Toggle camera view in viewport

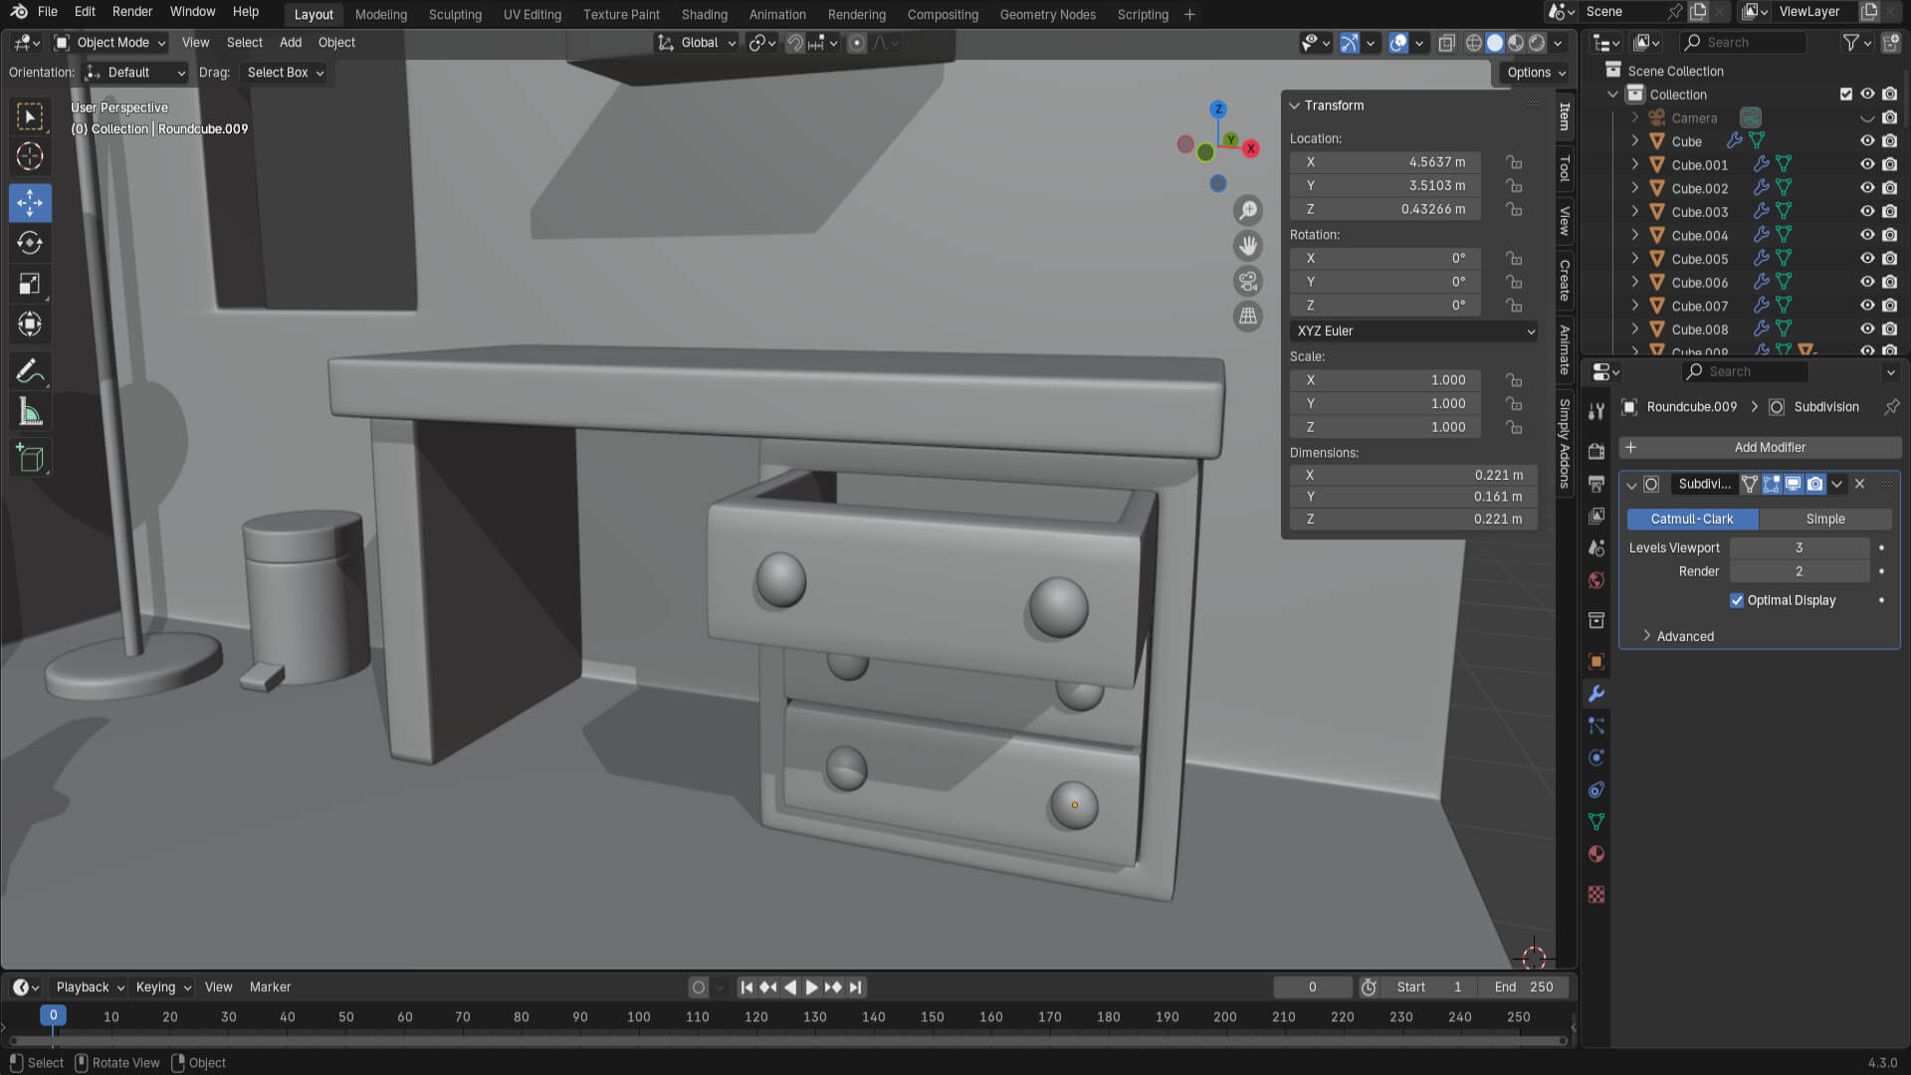tap(1247, 281)
